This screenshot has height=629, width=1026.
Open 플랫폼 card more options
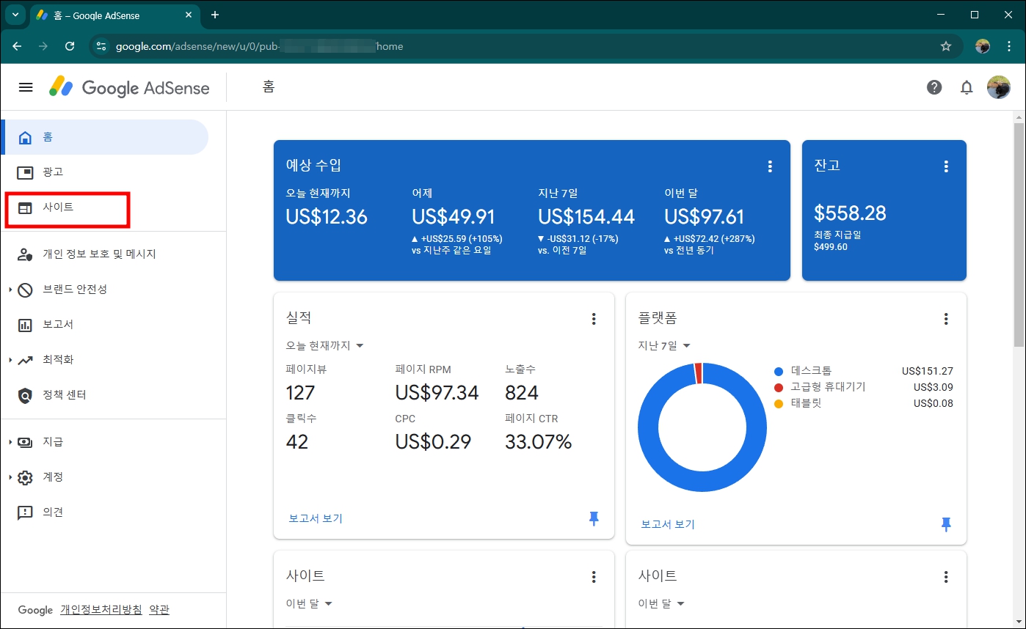coord(946,319)
